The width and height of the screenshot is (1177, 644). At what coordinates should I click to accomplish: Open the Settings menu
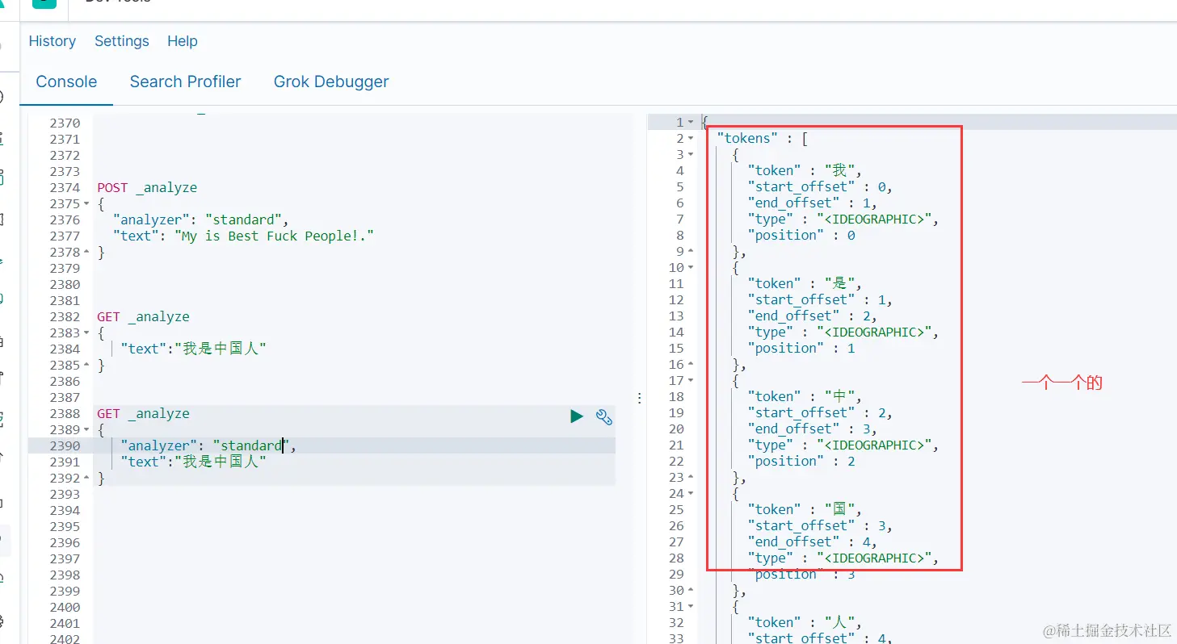122,41
